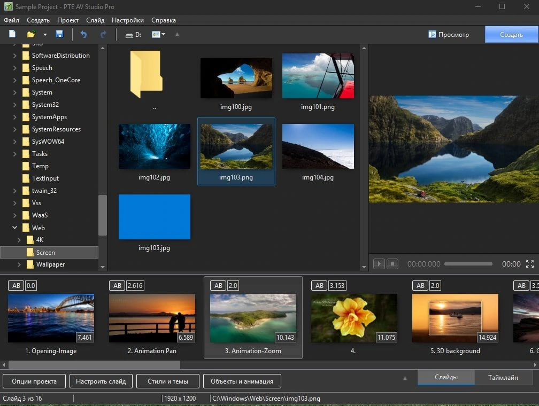
Task: Click Опции проекта button
Action: 34,381
